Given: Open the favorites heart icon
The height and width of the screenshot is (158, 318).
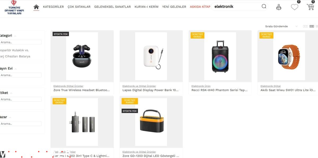Looking at the screenshot, I should click(x=294, y=7).
